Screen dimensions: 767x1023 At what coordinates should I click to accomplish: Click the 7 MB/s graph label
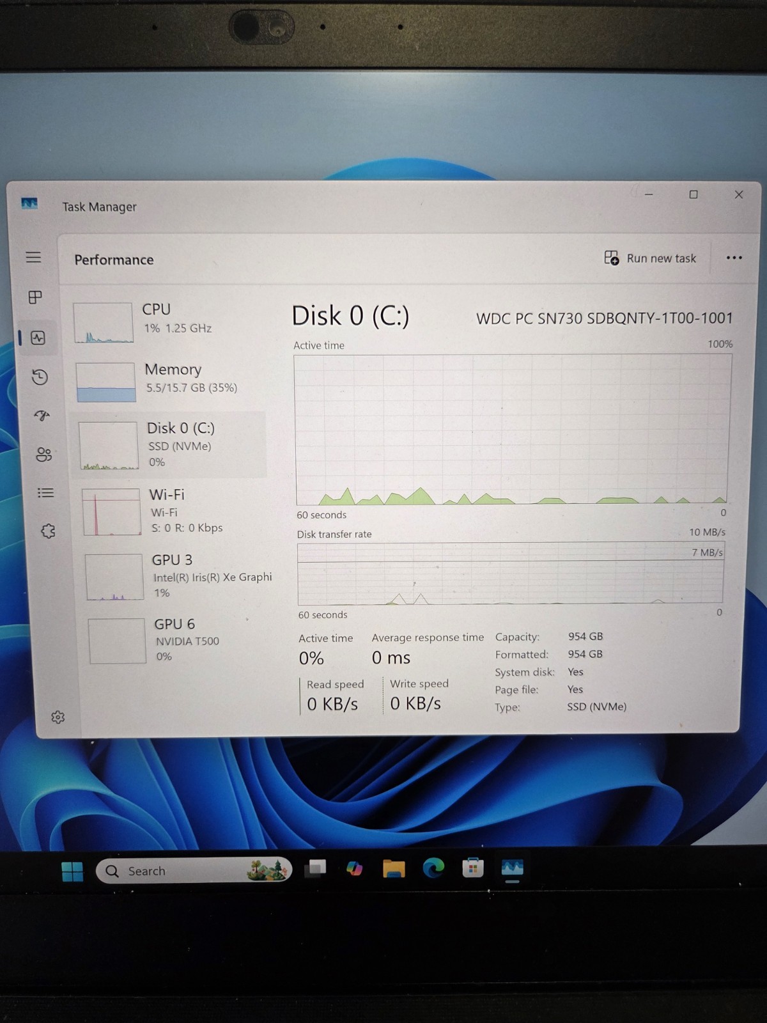tap(707, 552)
